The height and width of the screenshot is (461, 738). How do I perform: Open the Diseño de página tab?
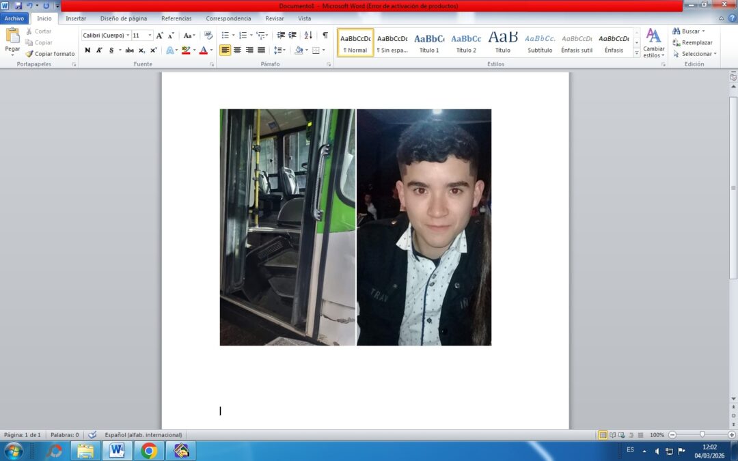(x=123, y=18)
